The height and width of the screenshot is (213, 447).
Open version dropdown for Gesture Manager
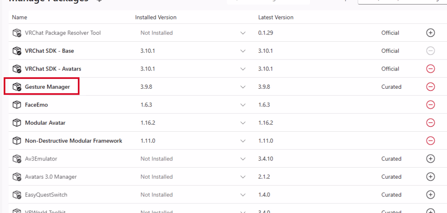pos(243,87)
